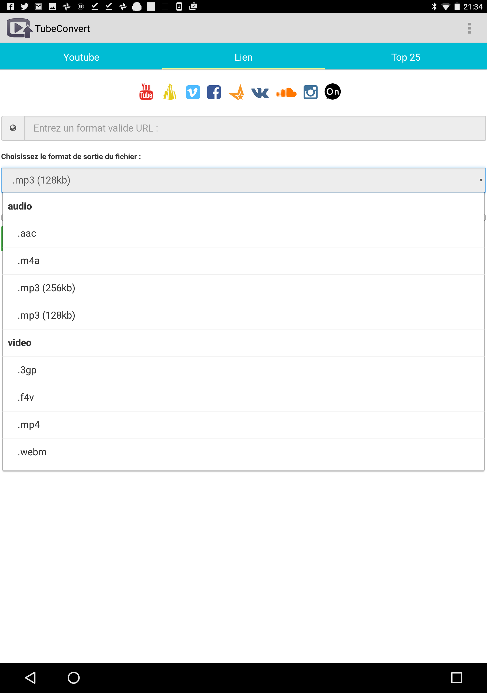Viewport: 487px width, 693px height.
Task: Choose .mp3 (256kb) option
Action: [243, 288]
